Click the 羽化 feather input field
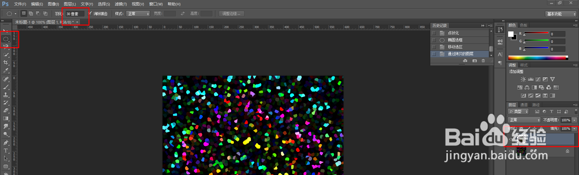This screenshot has width=579, height=175. (x=75, y=14)
